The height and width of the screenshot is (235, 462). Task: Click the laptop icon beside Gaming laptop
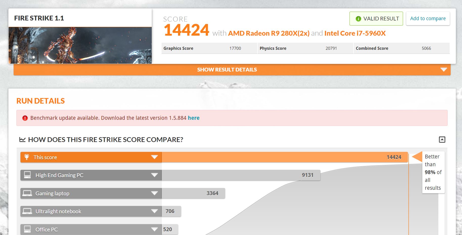[27, 193]
